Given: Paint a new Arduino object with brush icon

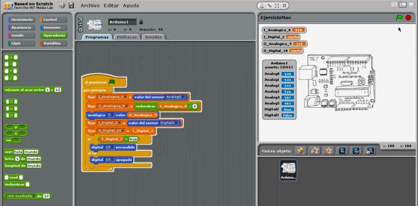Looking at the screenshot, I should [x=356, y=151].
